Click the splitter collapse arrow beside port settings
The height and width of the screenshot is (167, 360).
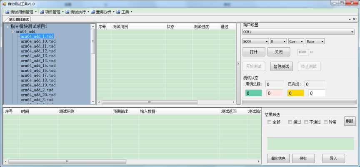(238, 64)
